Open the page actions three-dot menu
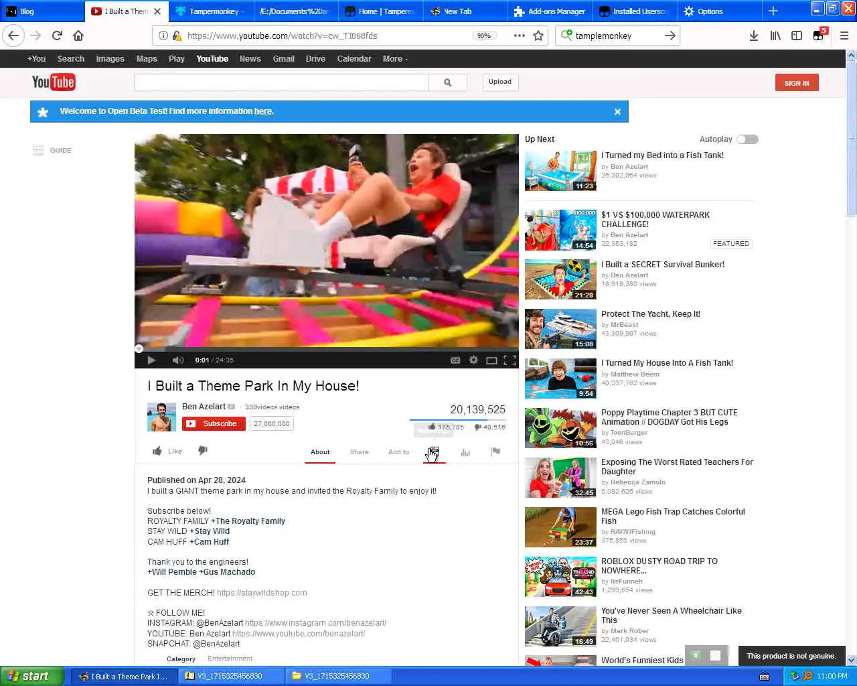This screenshot has height=686, width=857. (x=520, y=36)
